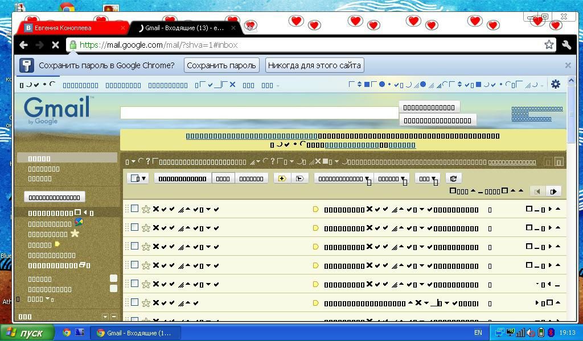
Task: Stop loading the page in Chrome
Action: coord(55,44)
